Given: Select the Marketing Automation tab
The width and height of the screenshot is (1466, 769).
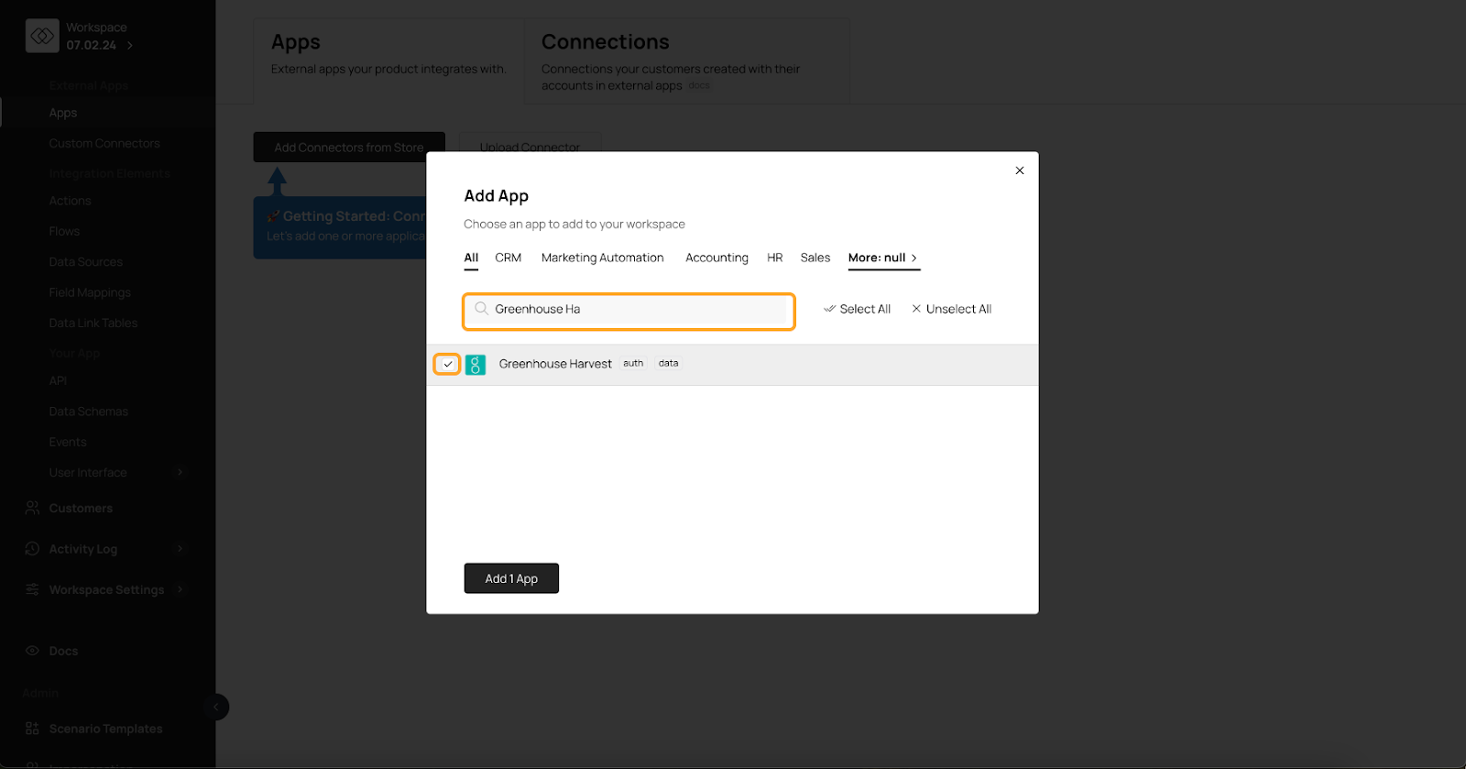Looking at the screenshot, I should [603, 258].
